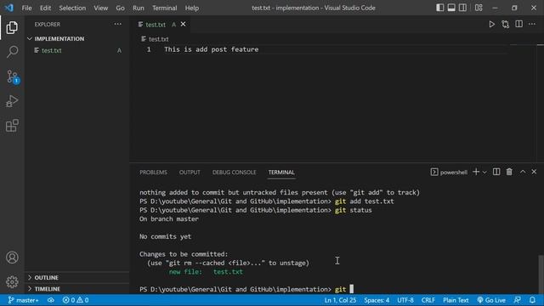Open Explorer more actions ellipsis
The image size is (544, 306).
(118, 25)
